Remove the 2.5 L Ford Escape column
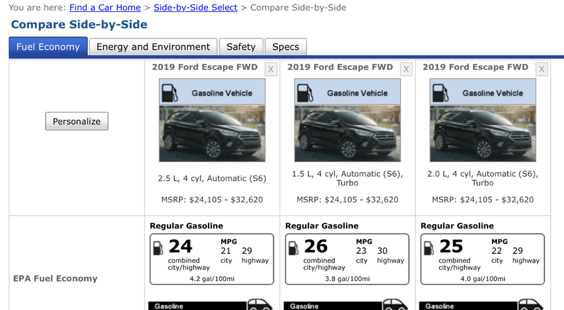 [x=271, y=69]
